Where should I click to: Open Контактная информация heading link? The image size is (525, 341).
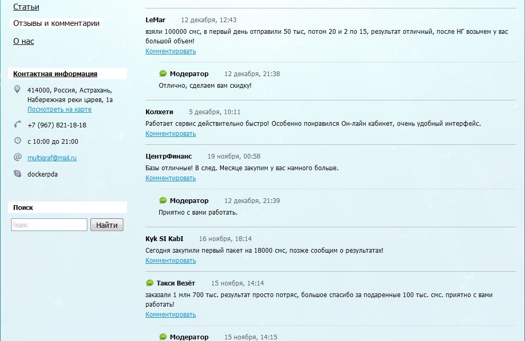coord(55,74)
